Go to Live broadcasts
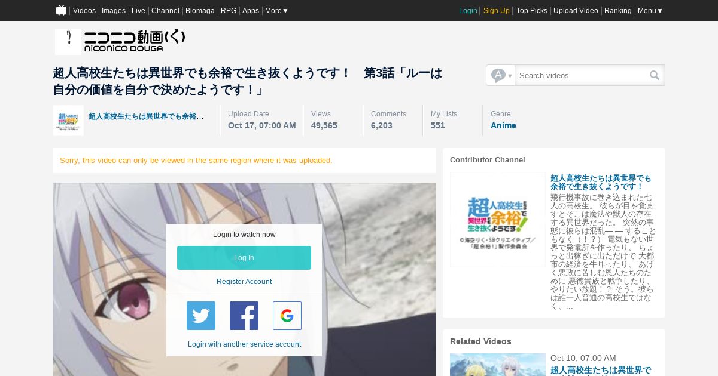Screen dimensions: 718x376 [138, 11]
